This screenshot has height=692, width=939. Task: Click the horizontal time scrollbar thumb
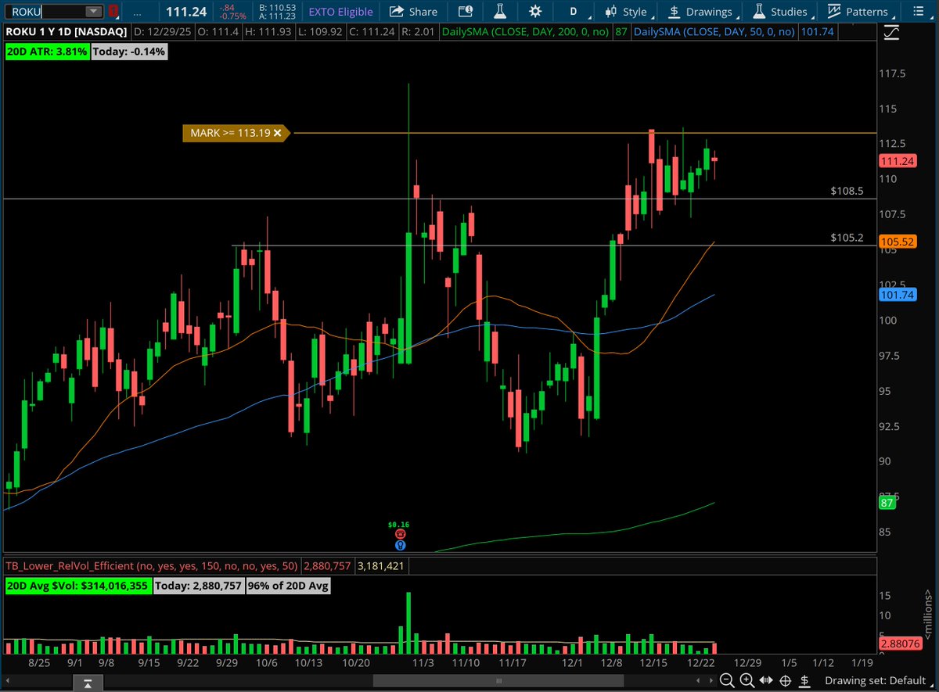coord(500,680)
